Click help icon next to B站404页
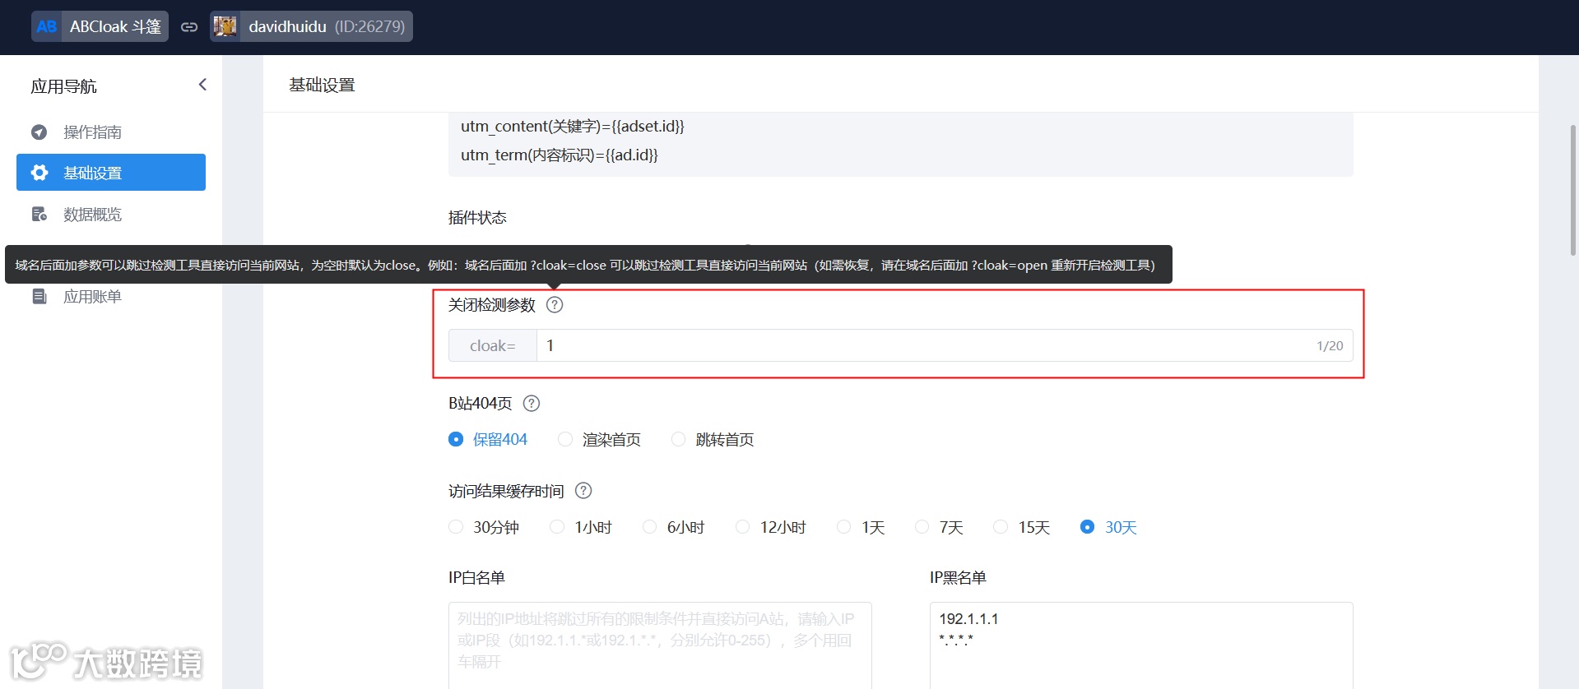Viewport: 1579px width, 689px height. pyautogui.click(x=532, y=403)
